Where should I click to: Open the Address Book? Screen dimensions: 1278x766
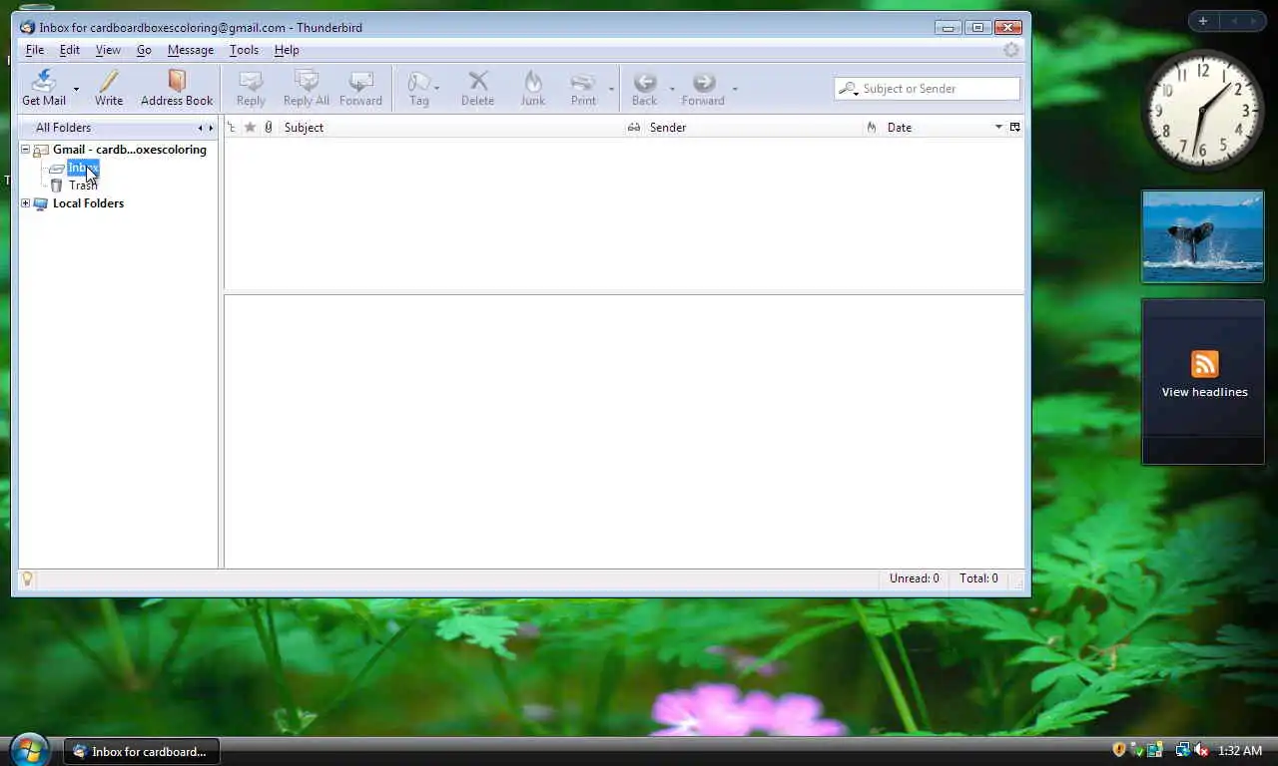pos(177,88)
